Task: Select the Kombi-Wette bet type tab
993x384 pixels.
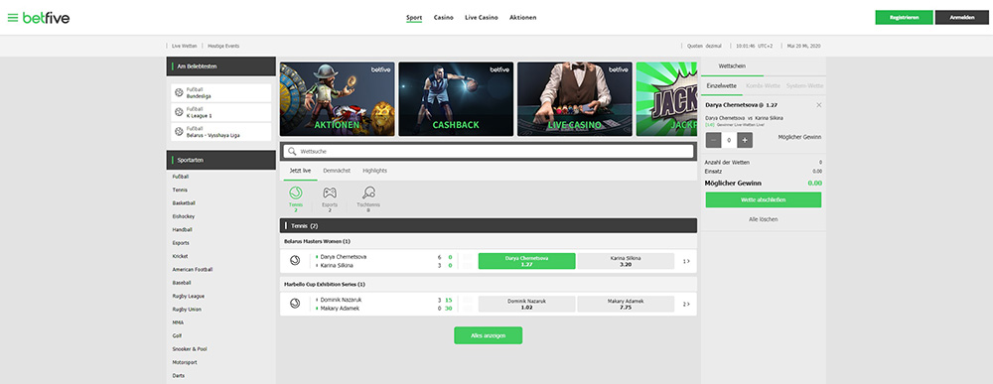Action: pos(763,85)
